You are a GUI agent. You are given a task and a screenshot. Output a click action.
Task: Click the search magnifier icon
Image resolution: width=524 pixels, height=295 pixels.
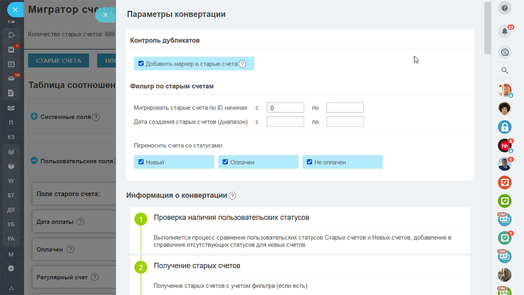[505, 71]
